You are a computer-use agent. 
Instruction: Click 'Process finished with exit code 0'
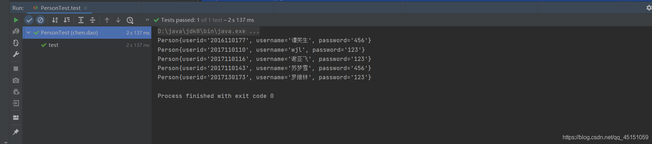pyautogui.click(x=215, y=96)
